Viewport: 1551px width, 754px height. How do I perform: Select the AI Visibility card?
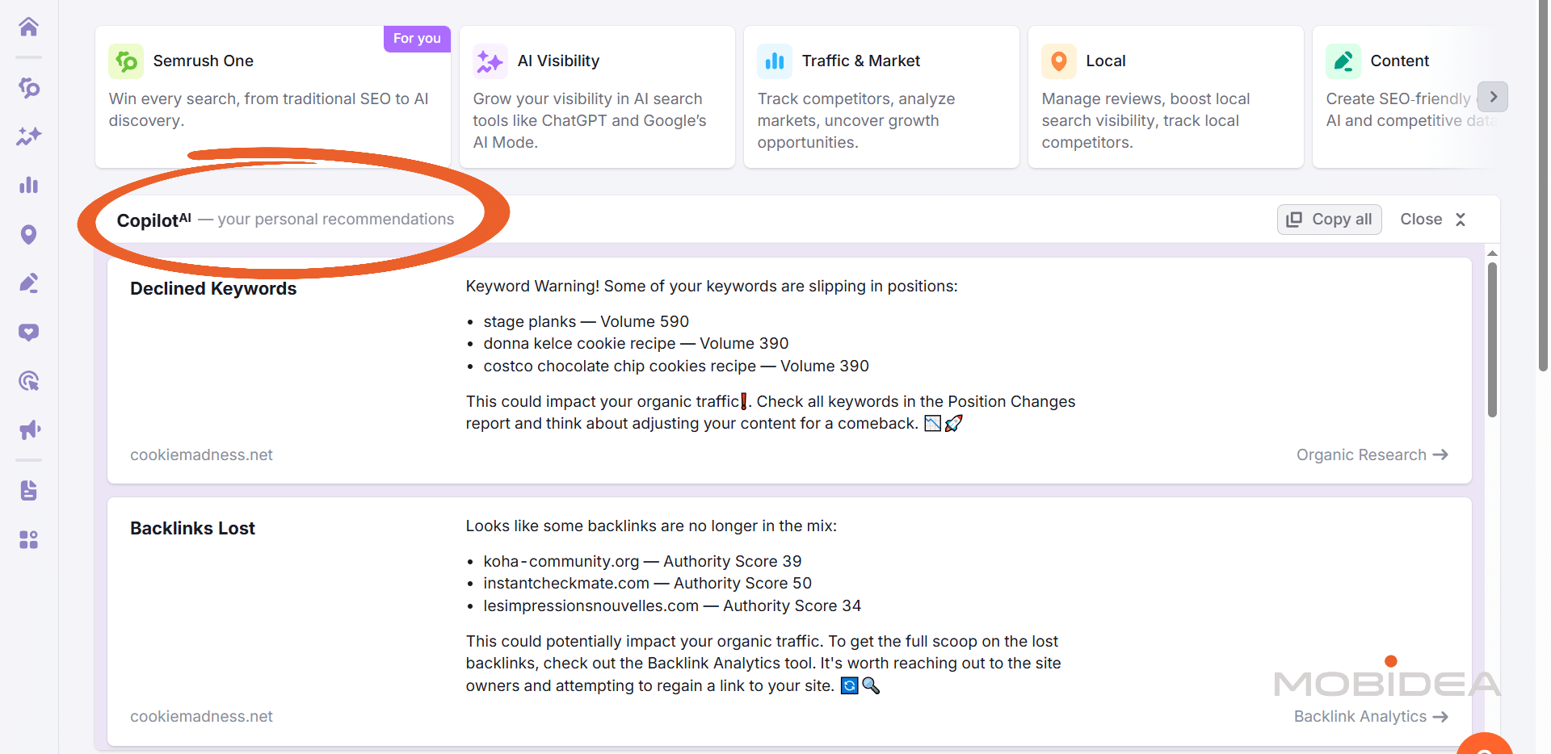pos(597,97)
